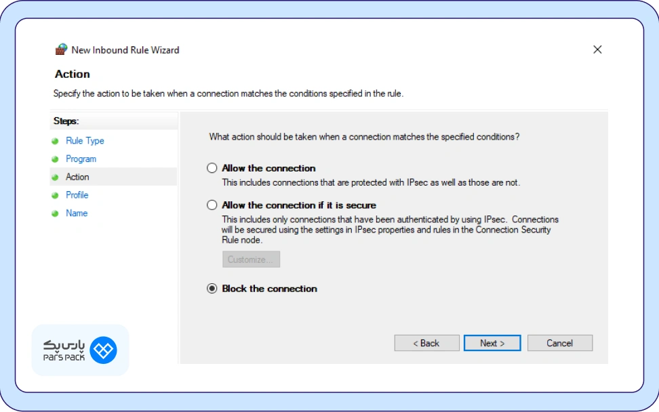Jump to the Profile step

coord(77,195)
